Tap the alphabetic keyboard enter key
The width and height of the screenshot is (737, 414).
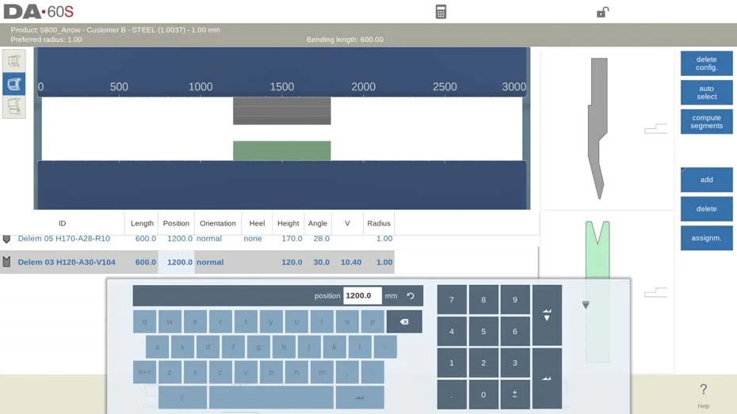coord(360,397)
